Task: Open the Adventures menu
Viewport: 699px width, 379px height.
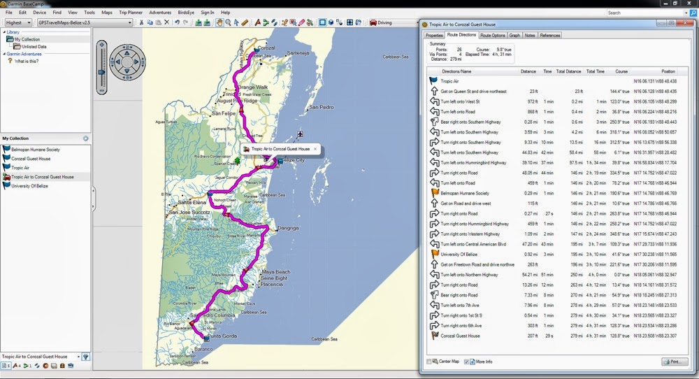Action: (x=160, y=13)
